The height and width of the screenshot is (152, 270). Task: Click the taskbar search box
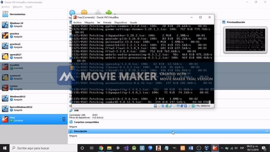click(43, 148)
